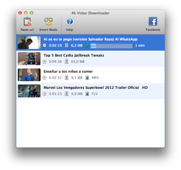Viewport: 181px width, 170px height.
Task: Click the 'Paste url' label
Action: 27,30
